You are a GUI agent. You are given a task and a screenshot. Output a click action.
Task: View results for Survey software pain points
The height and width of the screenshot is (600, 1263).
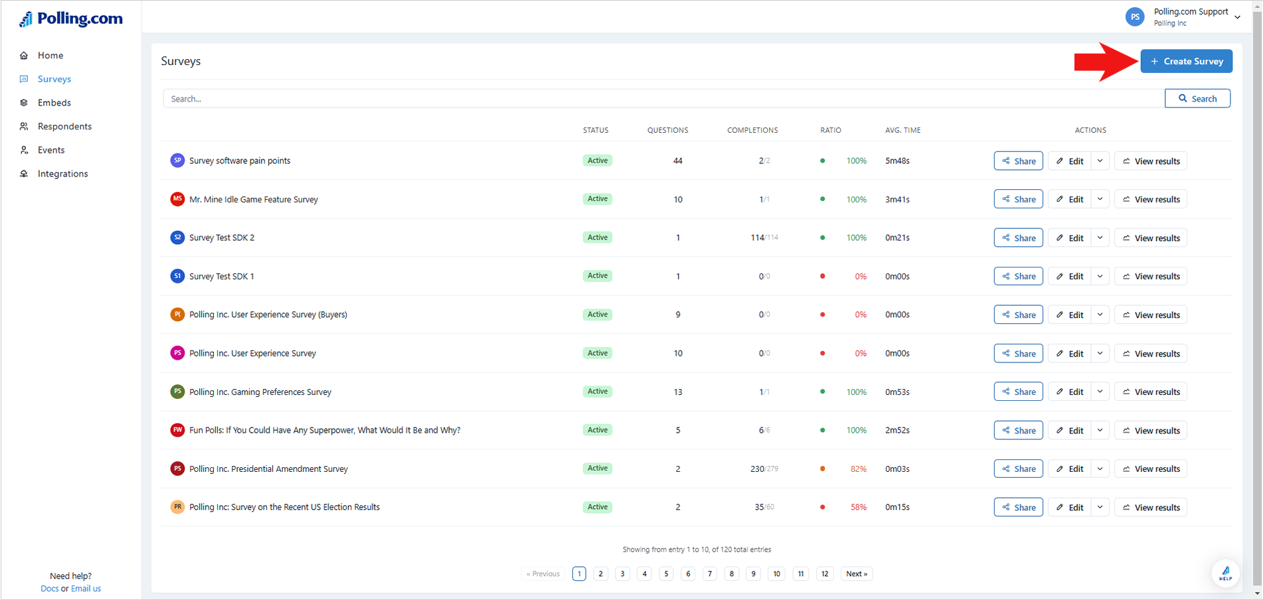pos(1151,161)
